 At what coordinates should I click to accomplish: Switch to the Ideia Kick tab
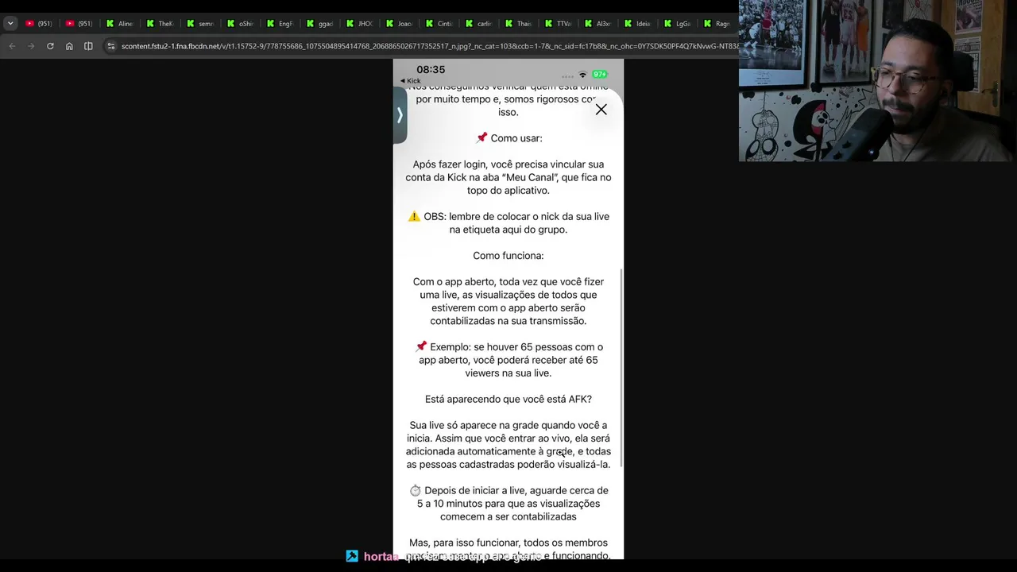pyautogui.click(x=638, y=24)
